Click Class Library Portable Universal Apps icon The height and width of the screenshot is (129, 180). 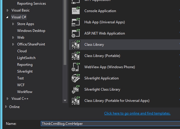[76, 100]
